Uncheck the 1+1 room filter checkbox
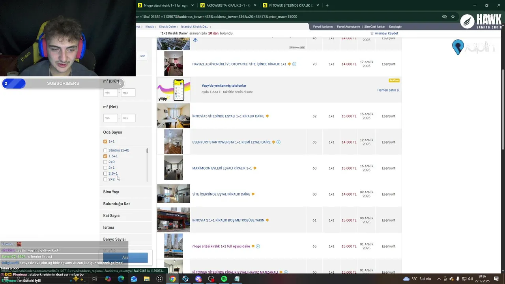The image size is (505, 284). (105, 141)
